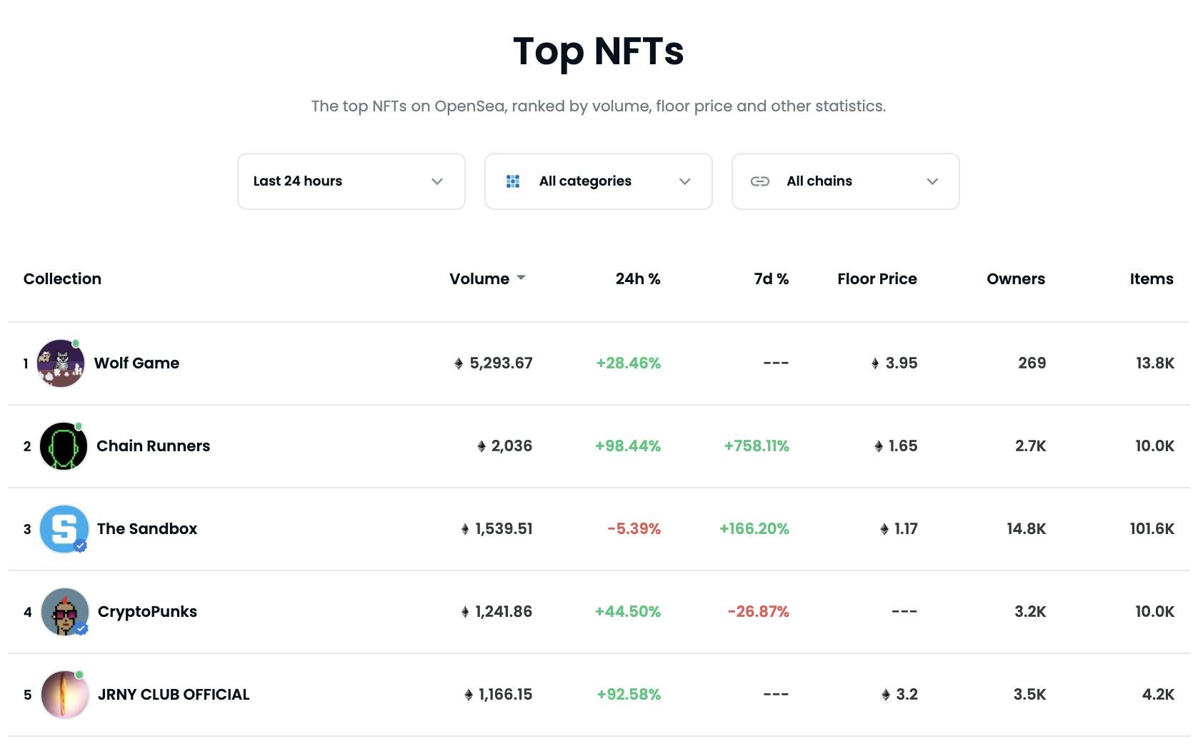Sort by 7d % column header
Image resolution: width=1203 pixels, height=744 pixels.
click(772, 279)
